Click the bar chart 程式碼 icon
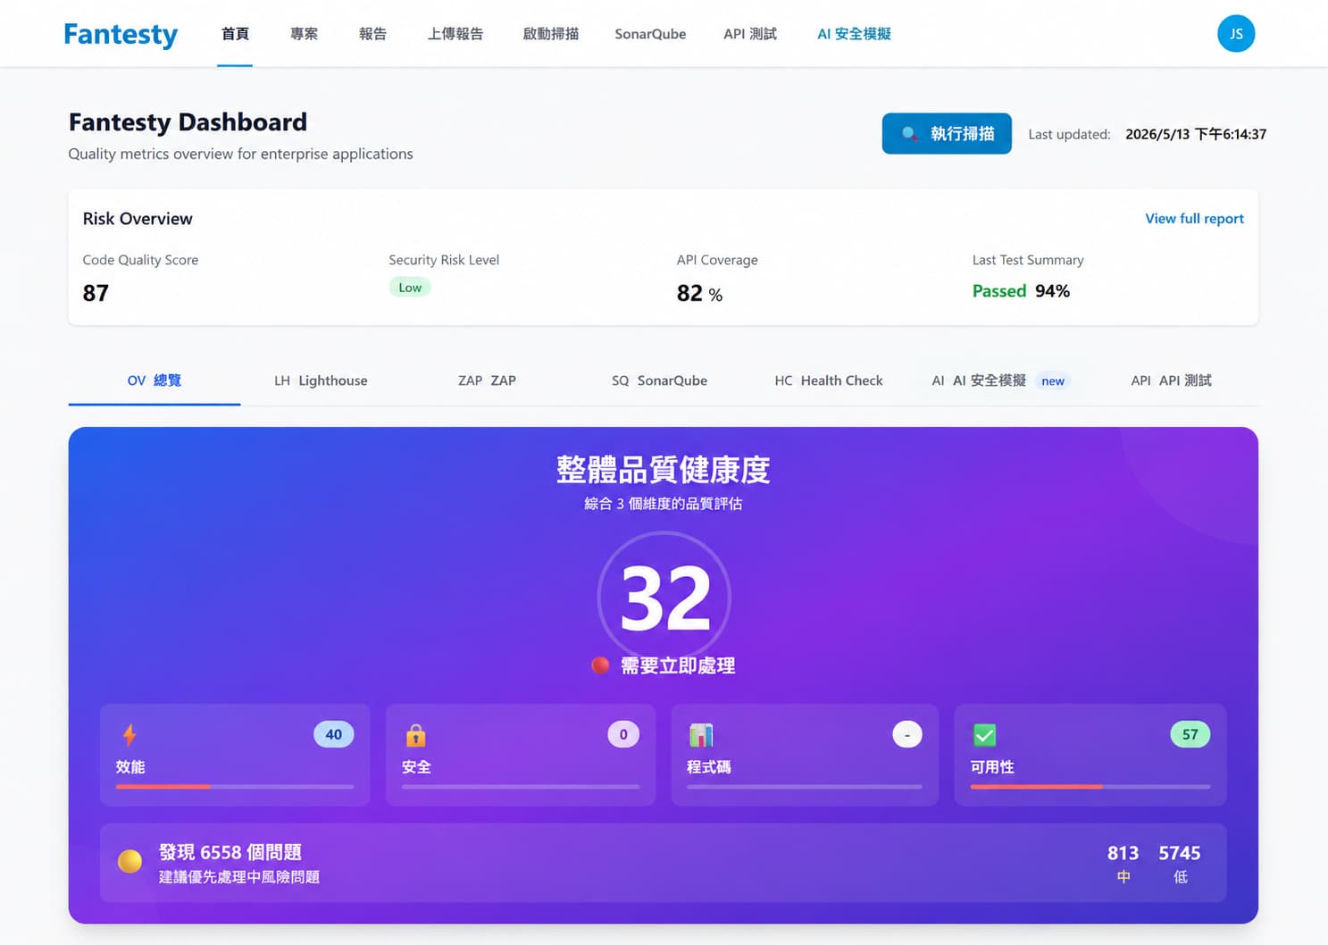Image resolution: width=1328 pixels, height=945 pixels. click(x=701, y=735)
